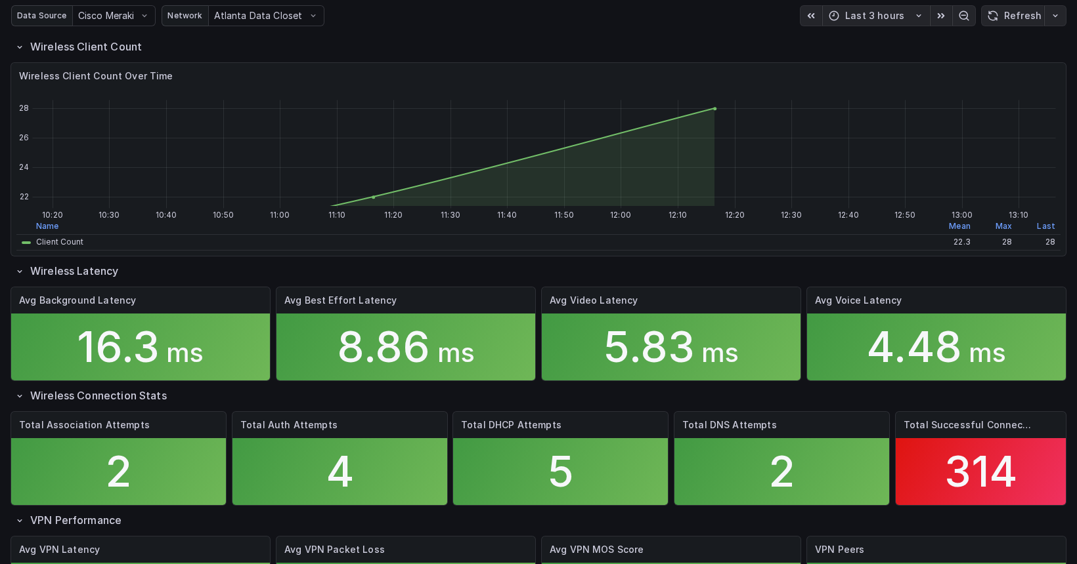The width and height of the screenshot is (1077, 564).
Task: Click the 8.86 ms stat value
Action: pos(406,347)
